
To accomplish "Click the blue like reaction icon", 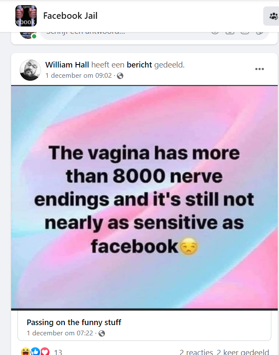I will (35, 352).
